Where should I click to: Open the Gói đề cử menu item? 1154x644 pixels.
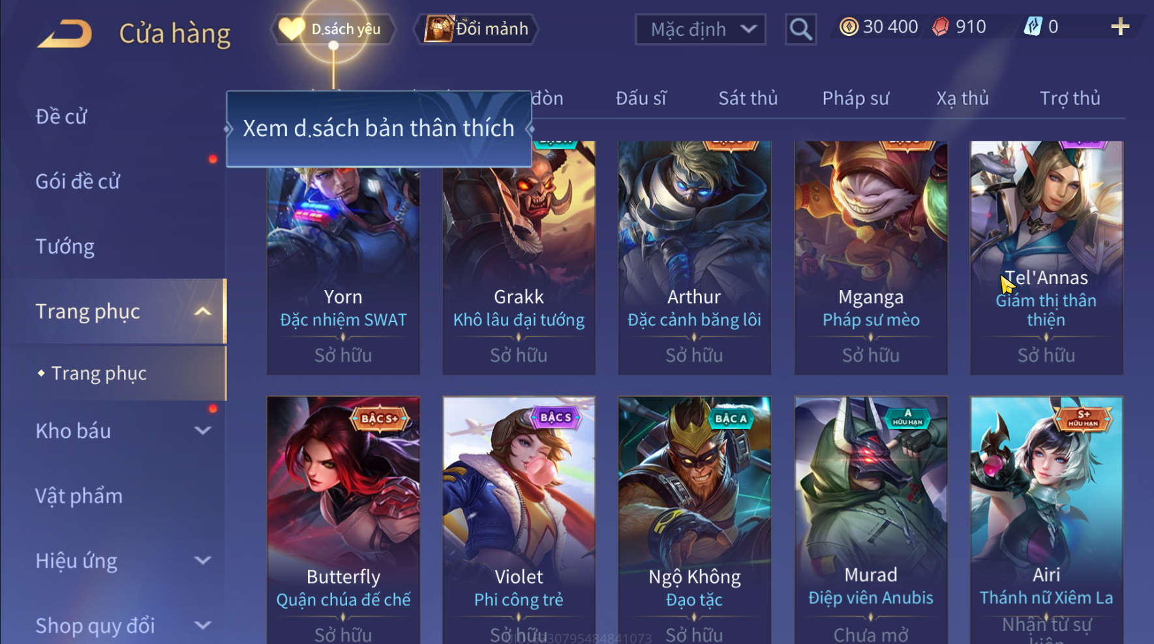[x=78, y=181]
